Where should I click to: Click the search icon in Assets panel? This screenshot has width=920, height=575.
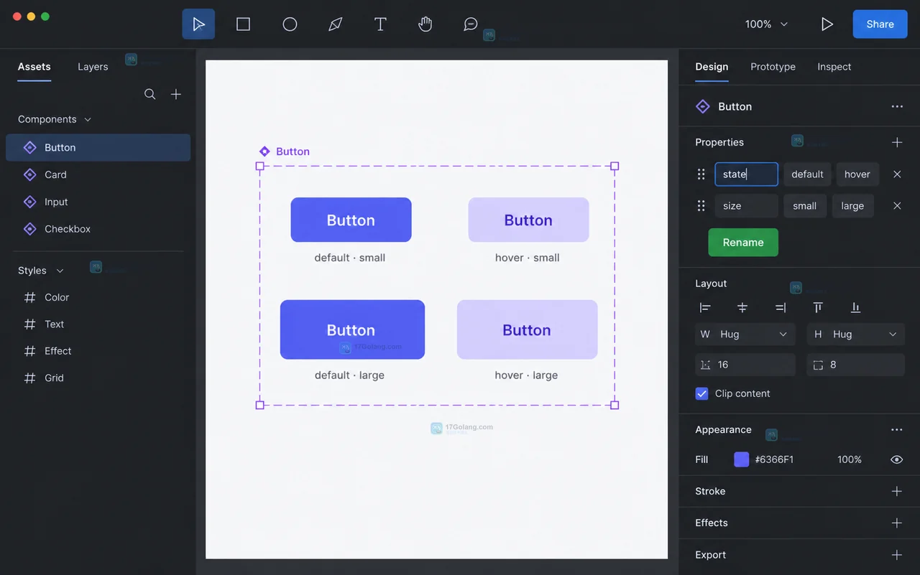(x=150, y=94)
